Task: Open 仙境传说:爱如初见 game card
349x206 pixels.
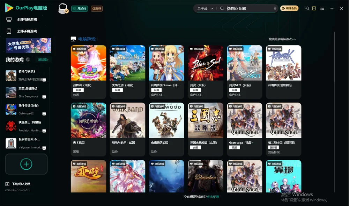Action: 283,72
